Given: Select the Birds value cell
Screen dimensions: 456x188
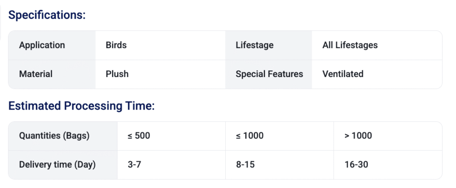Looking at the screenshot, I should coord(116,45).
